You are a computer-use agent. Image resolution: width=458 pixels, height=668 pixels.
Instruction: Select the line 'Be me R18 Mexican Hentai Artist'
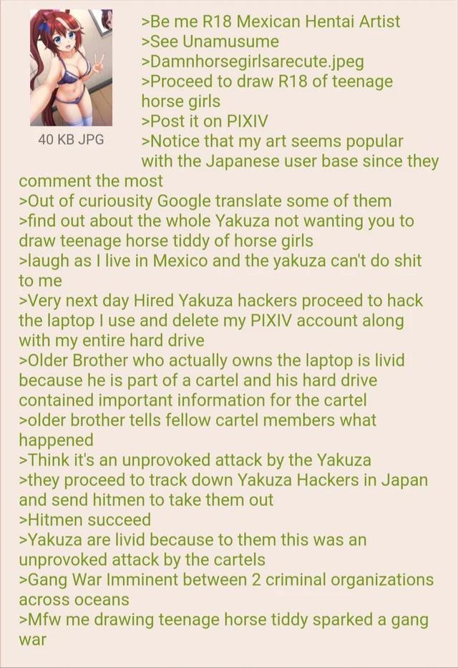click(x=271, y=21)
